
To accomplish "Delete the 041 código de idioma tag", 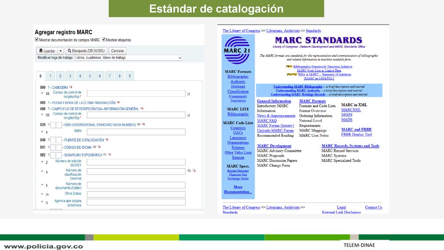I will pyautogui.click(x=99, y=147).
